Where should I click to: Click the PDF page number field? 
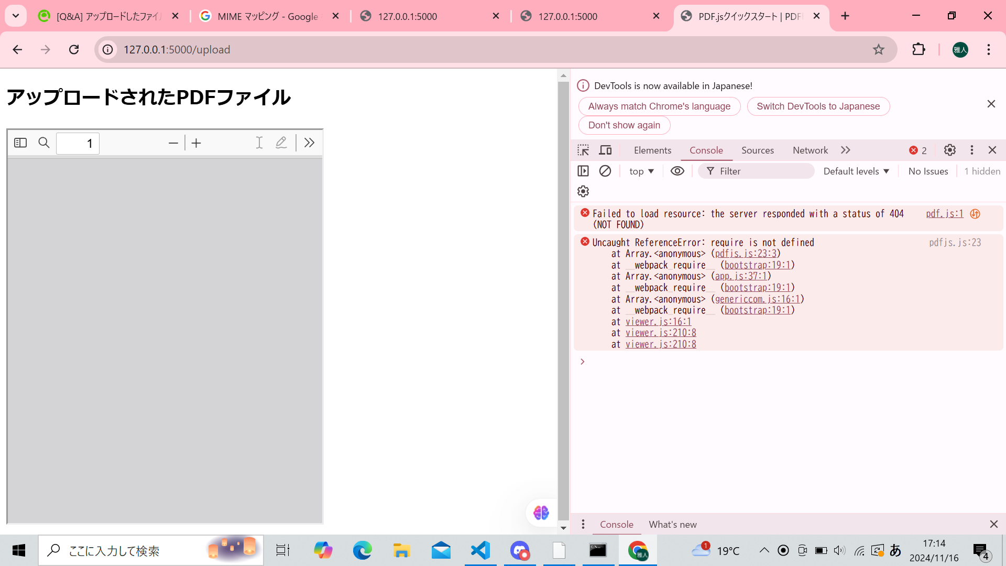pyautogui.click(x=78, y=143)
